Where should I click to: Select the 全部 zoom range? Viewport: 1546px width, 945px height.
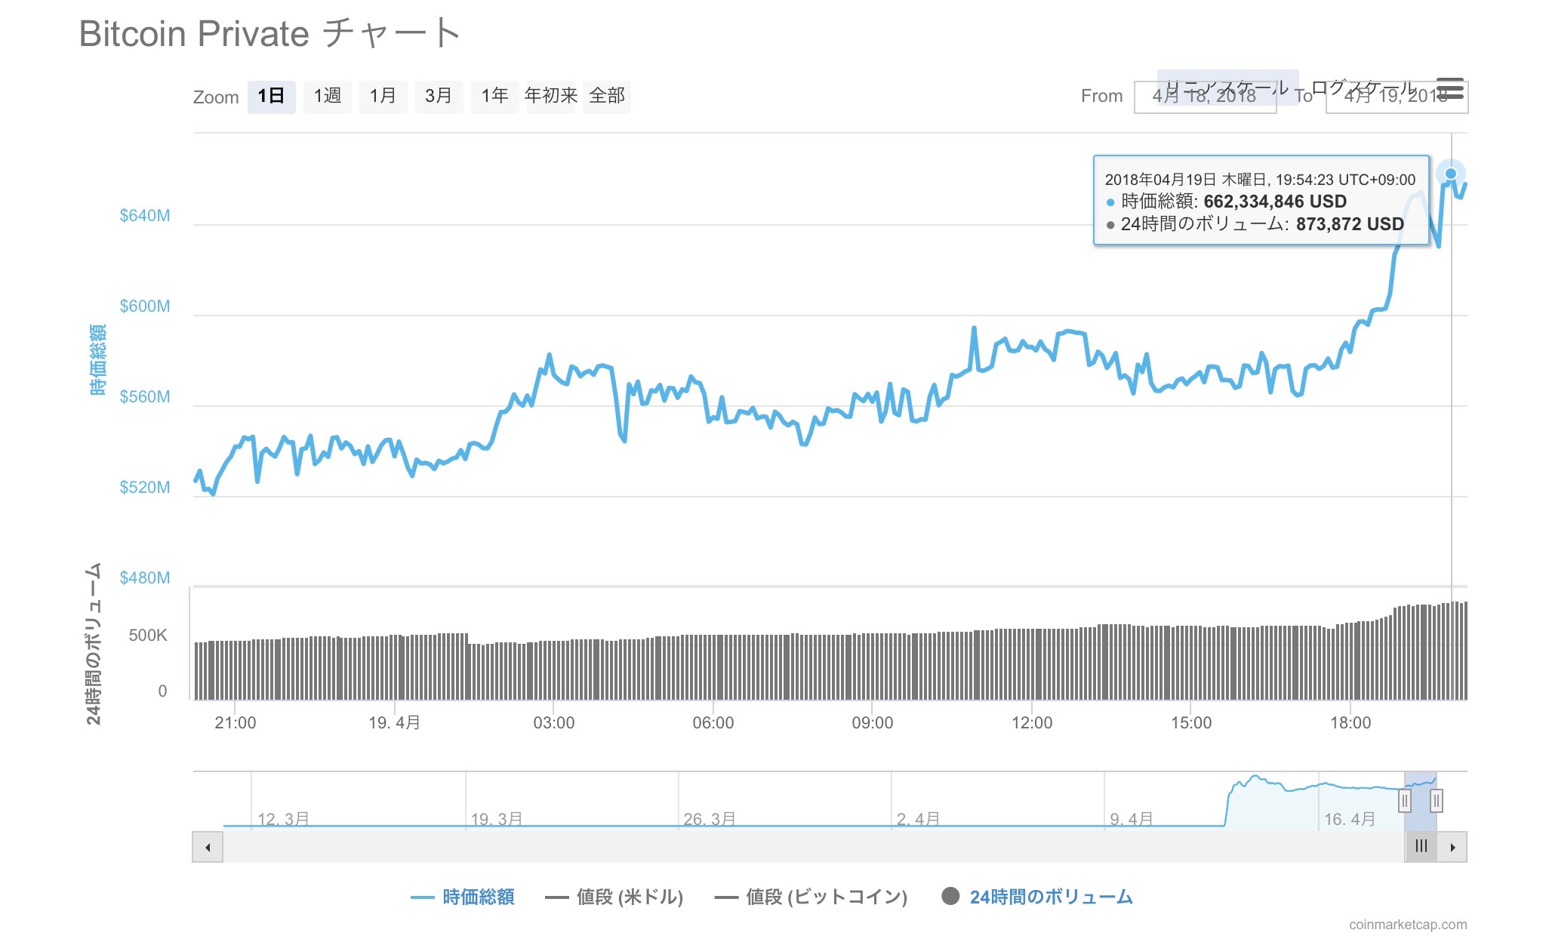(607, 97)
